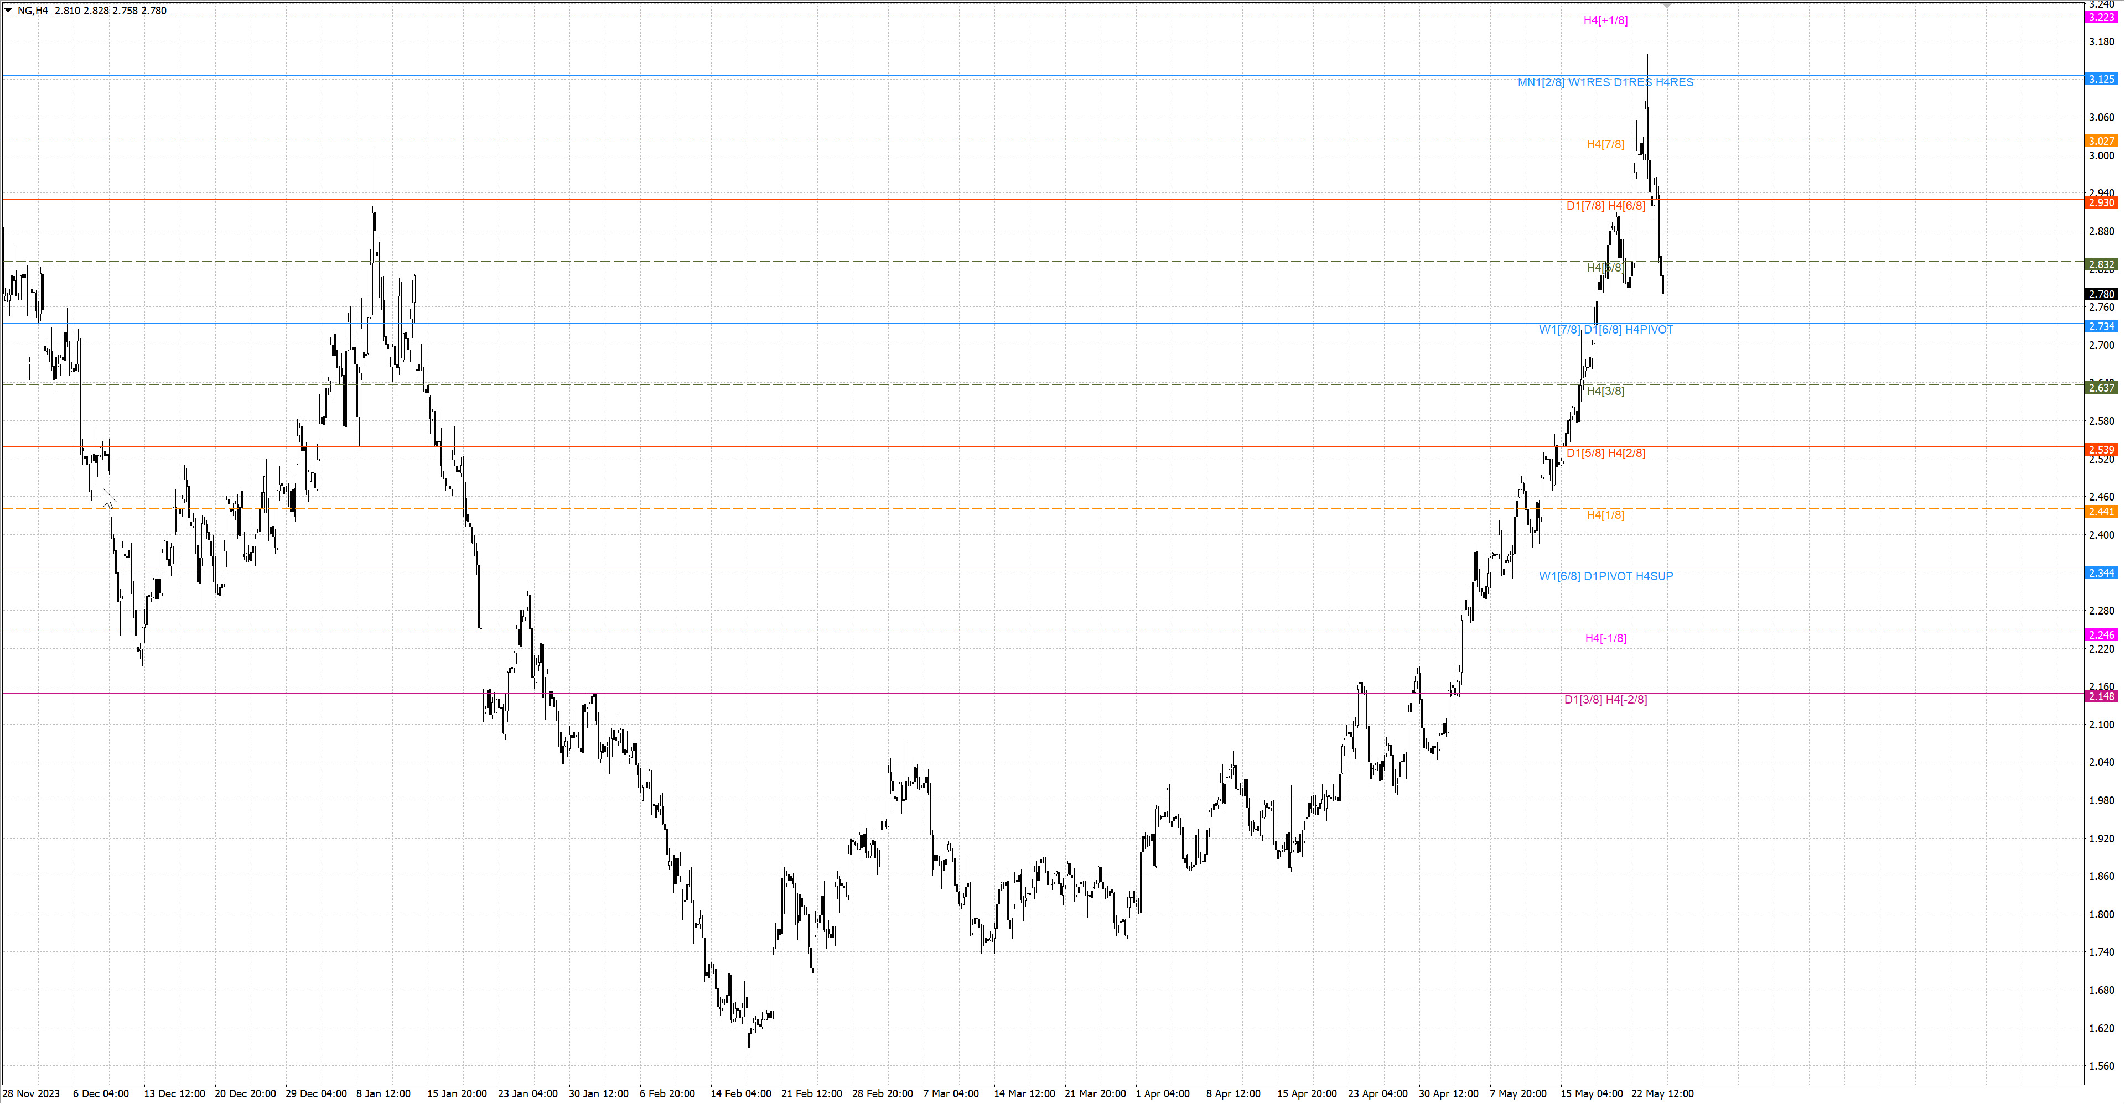Click the gray chart shift triangle marker

point(1666,6)
